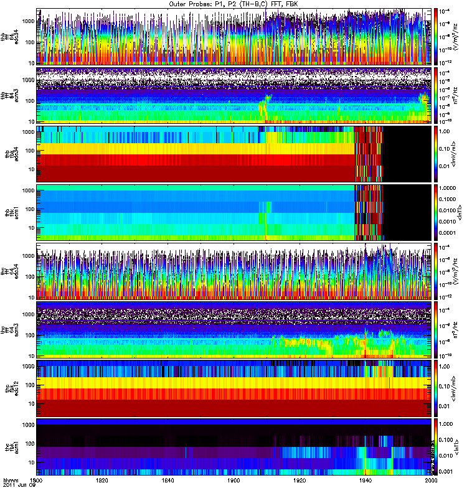Click the 2000 time axis tick label
The height and width of the screenshot is (498, 467).
tap(429, 481)
